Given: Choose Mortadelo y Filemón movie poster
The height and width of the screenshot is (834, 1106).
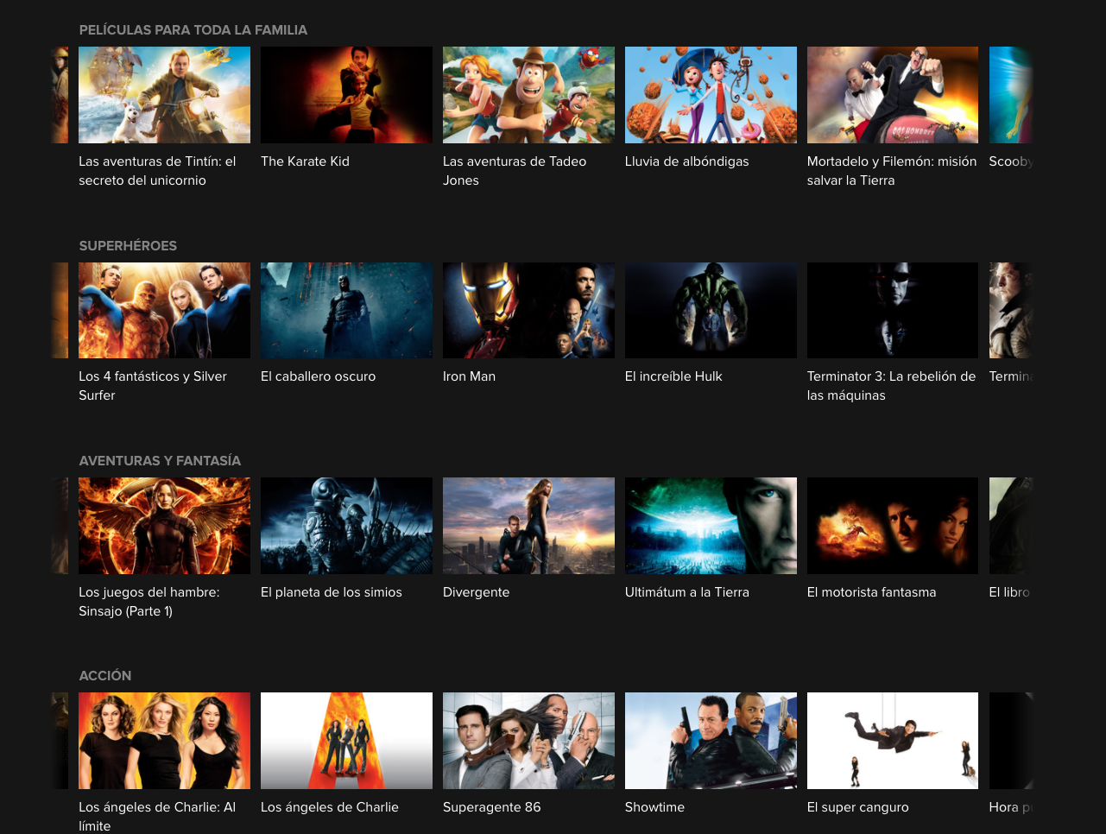Looking at the screenshot, I should coord(892,95).
